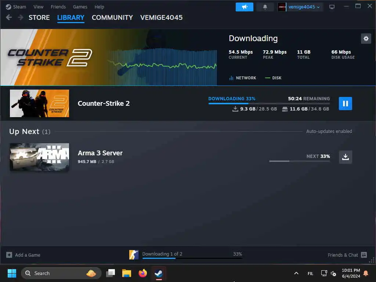Click the Steam taskbar icon
376x282 pixels.
pos(159,273)
